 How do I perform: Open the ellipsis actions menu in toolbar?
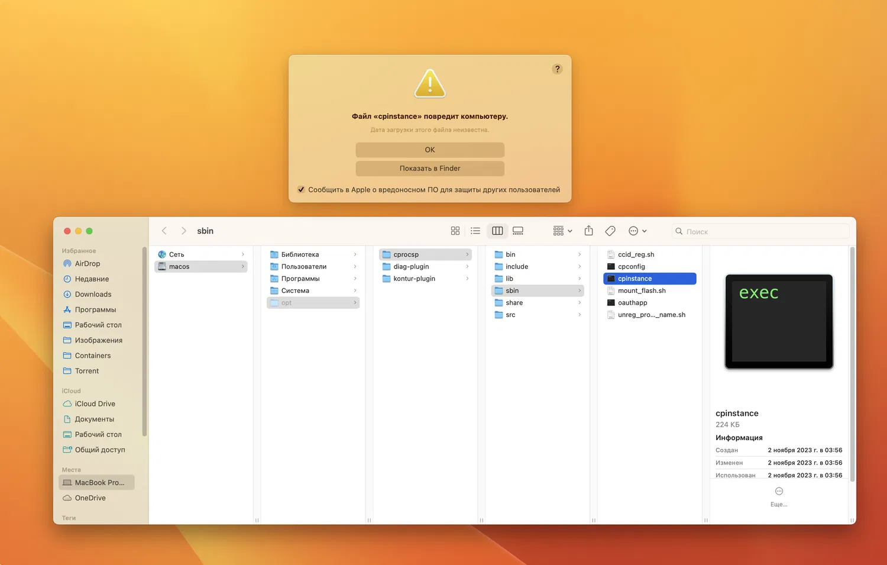click(637, 231)
